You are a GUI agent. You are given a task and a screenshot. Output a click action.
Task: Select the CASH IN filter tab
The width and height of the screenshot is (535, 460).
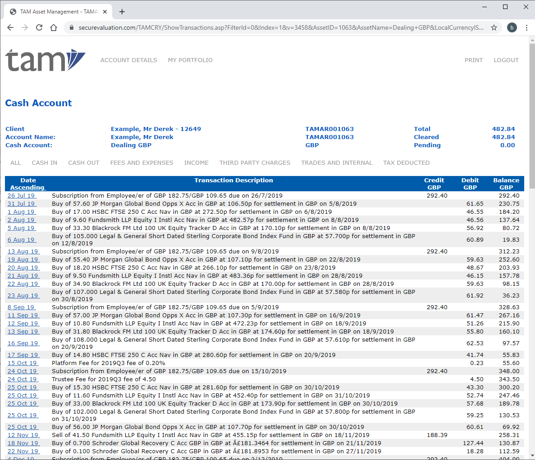(x=44, y=162)
